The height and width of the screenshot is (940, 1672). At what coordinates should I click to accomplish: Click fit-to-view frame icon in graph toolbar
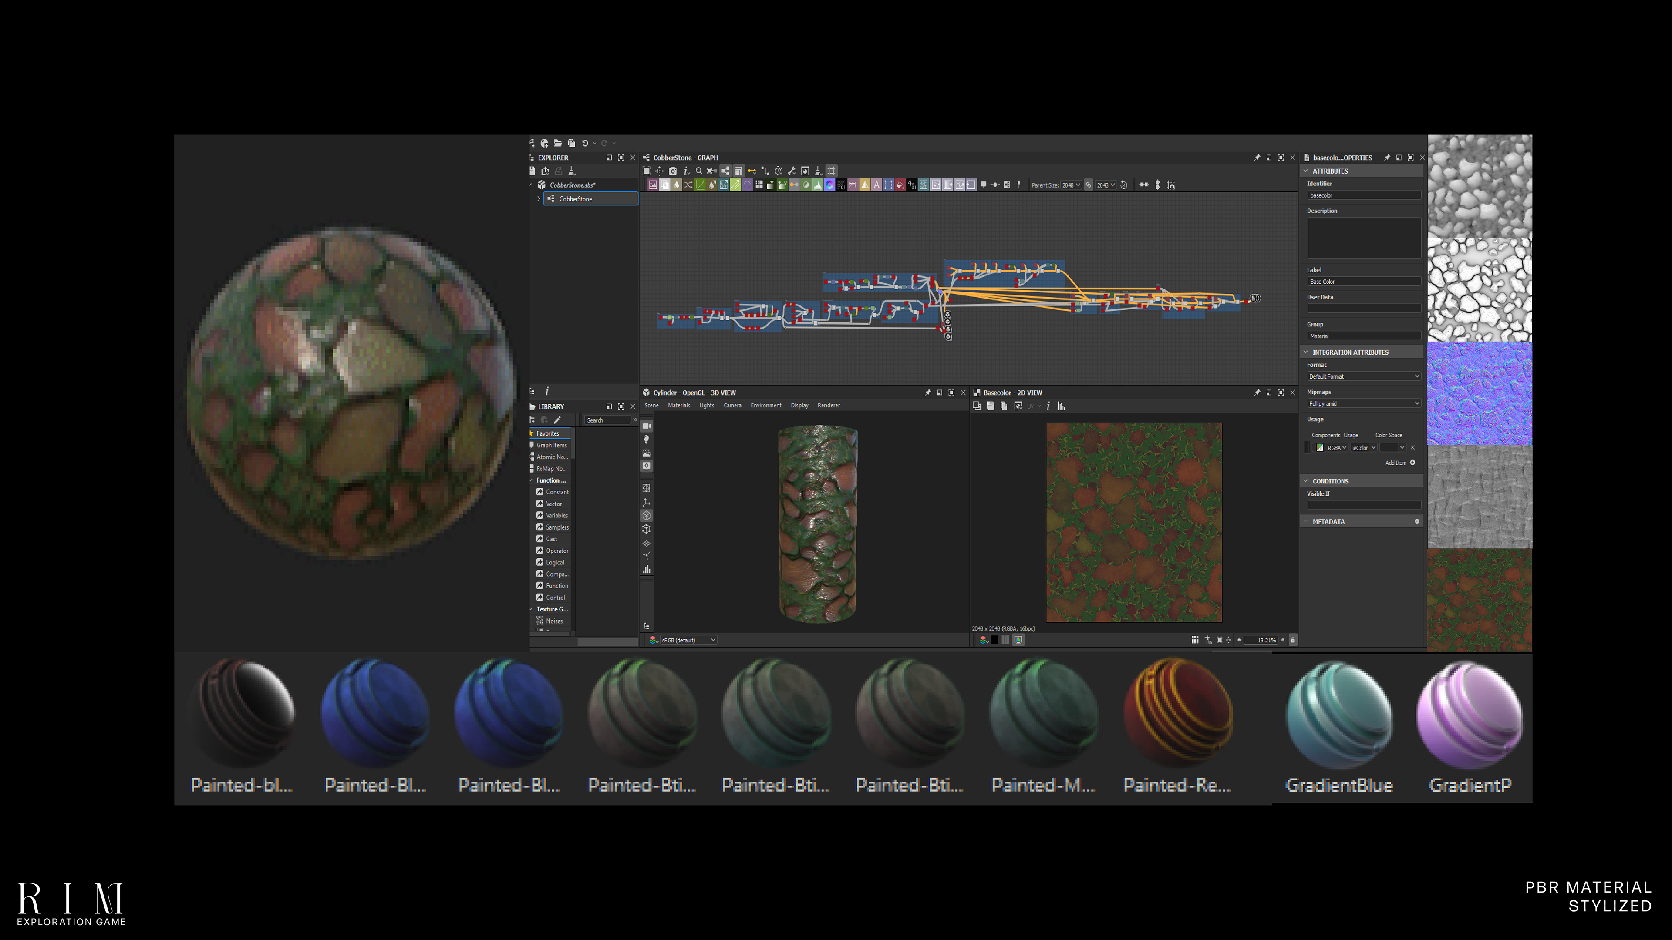[647, 171]
